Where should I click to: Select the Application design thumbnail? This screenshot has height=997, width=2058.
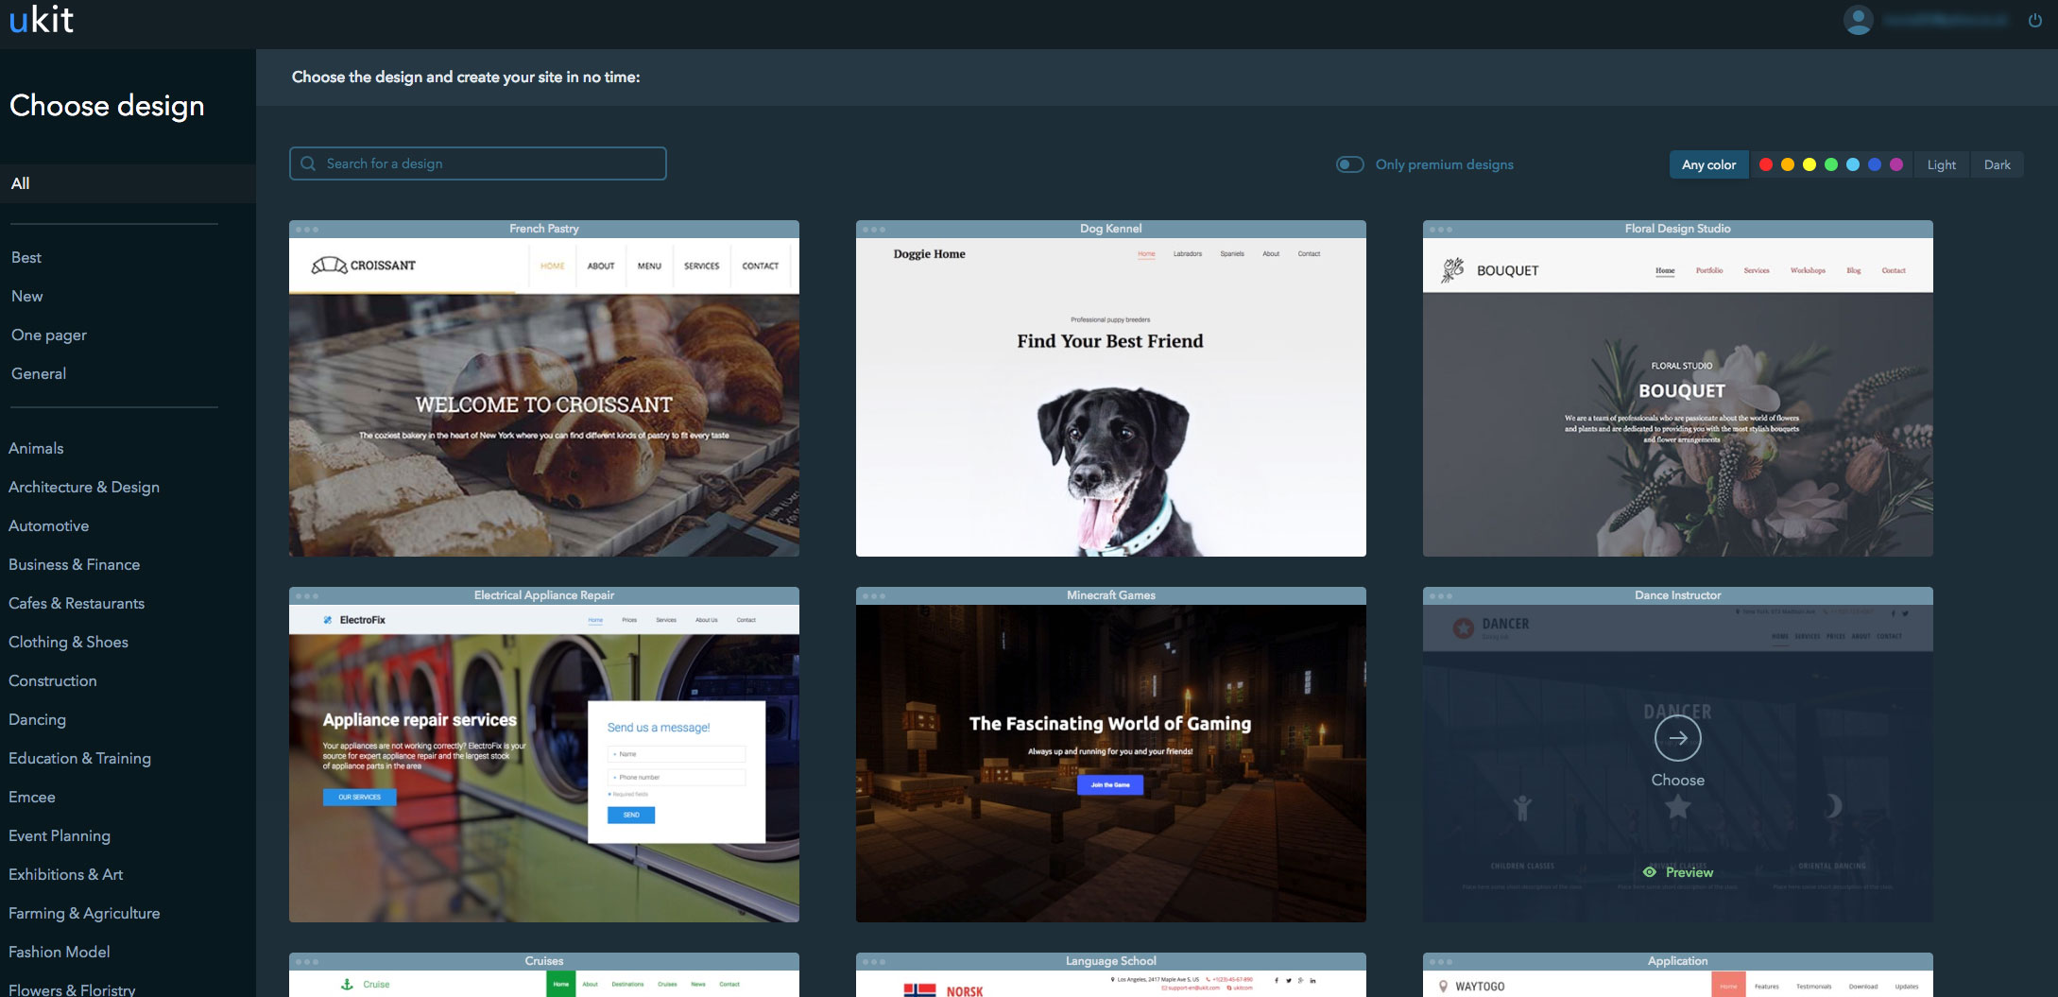[1678, 974]
